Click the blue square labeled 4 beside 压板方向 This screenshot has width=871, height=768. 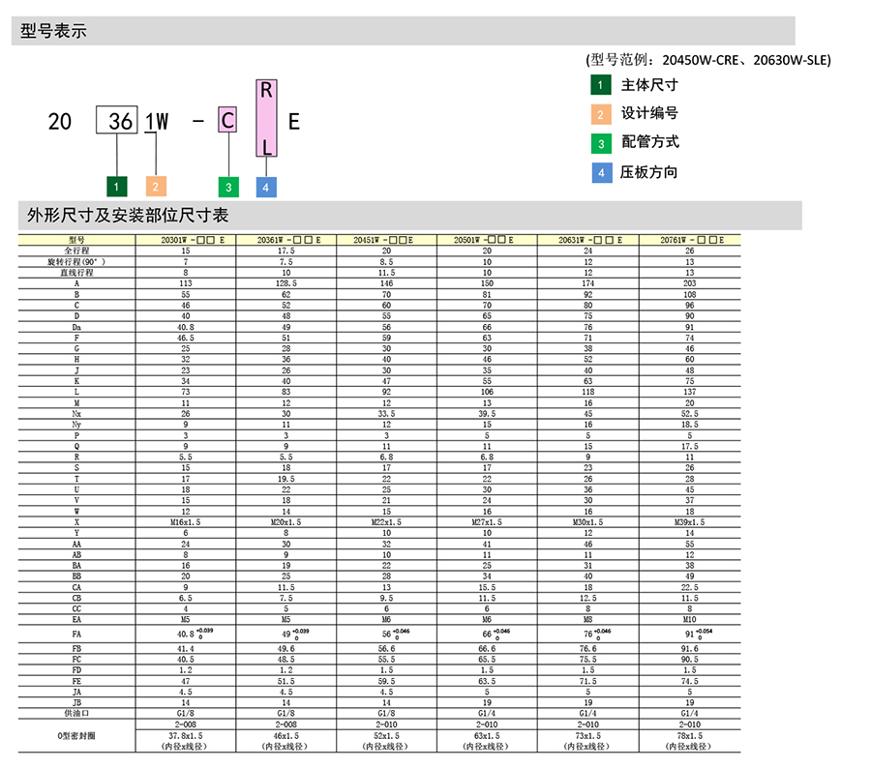tap(600, 173)
